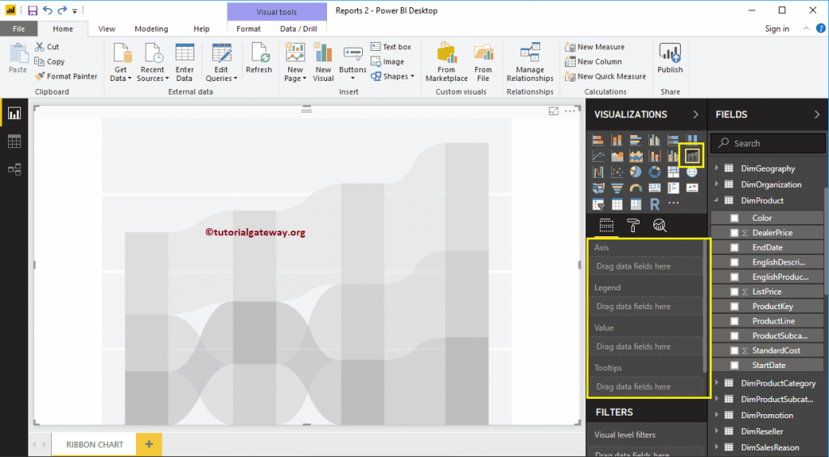
Task: Open the Shapes dropdown
Action: 393,77
